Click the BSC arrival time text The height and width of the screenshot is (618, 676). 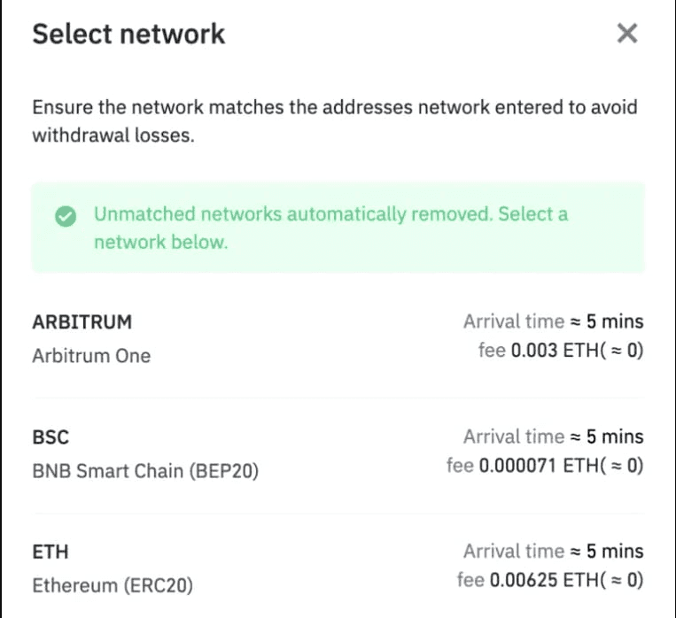(x=553, y=436)
